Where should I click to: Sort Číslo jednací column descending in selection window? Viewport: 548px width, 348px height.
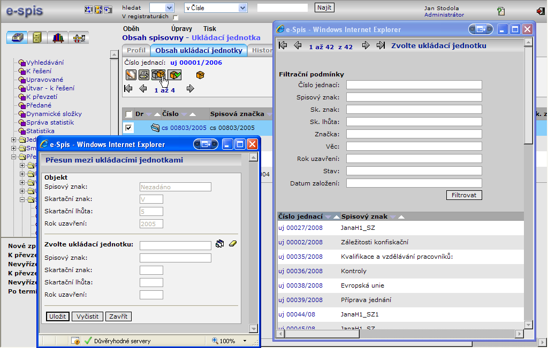click(x=328, y=217)
